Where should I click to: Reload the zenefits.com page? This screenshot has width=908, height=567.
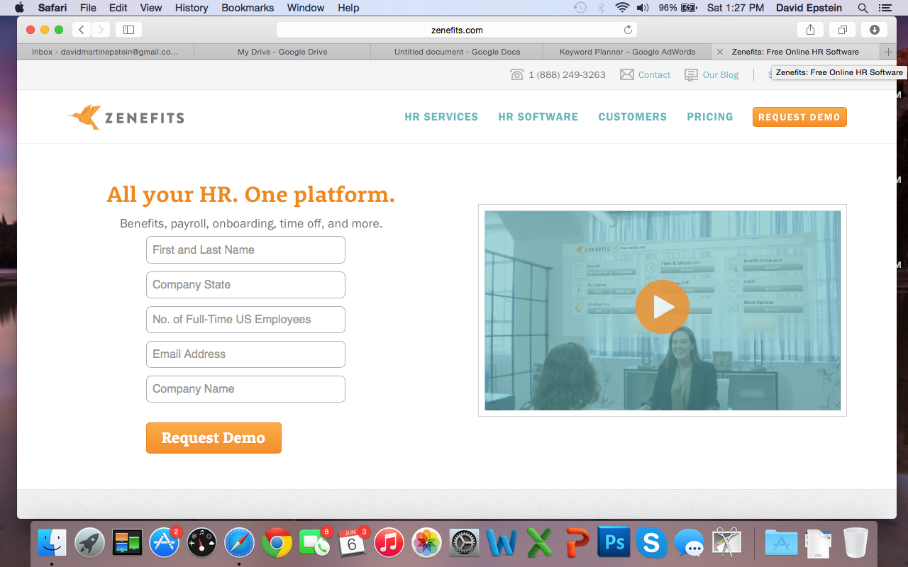pyautogui.click(x=628, y=30)
